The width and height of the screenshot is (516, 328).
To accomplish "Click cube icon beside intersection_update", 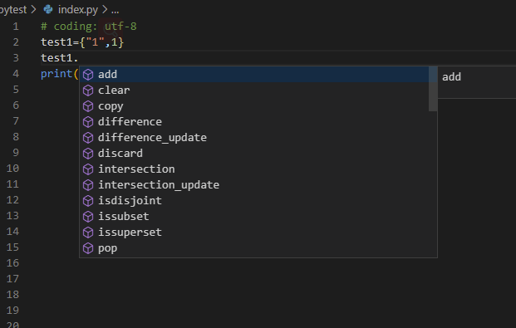I will [x=88, y=185].
